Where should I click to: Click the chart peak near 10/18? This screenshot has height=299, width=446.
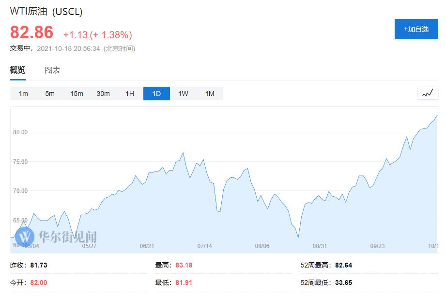(x=437, y=115)
